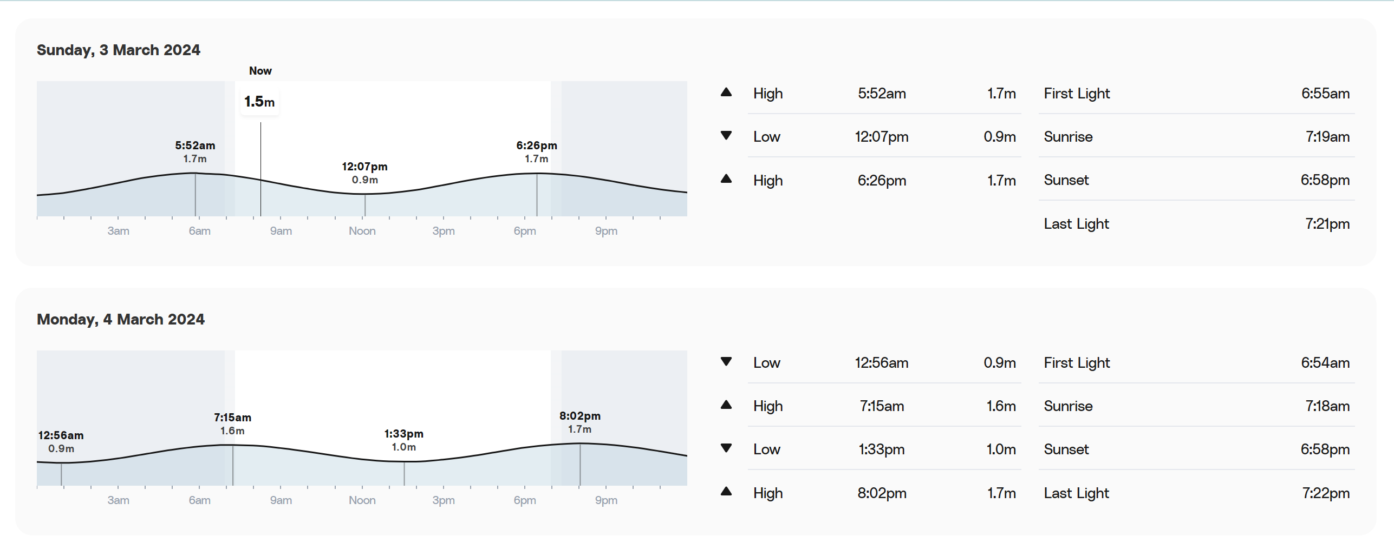Image resolution: width=1394 pixels, height=556 pixels.
Task: Click the 1:33pm low tide label on Monday's chart
Action: click(403, 440)
